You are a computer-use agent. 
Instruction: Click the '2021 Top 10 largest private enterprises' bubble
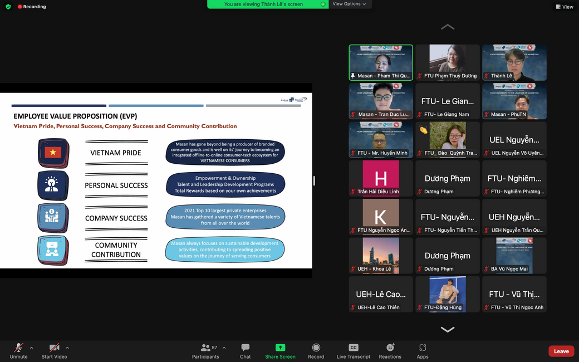[225, 217]
